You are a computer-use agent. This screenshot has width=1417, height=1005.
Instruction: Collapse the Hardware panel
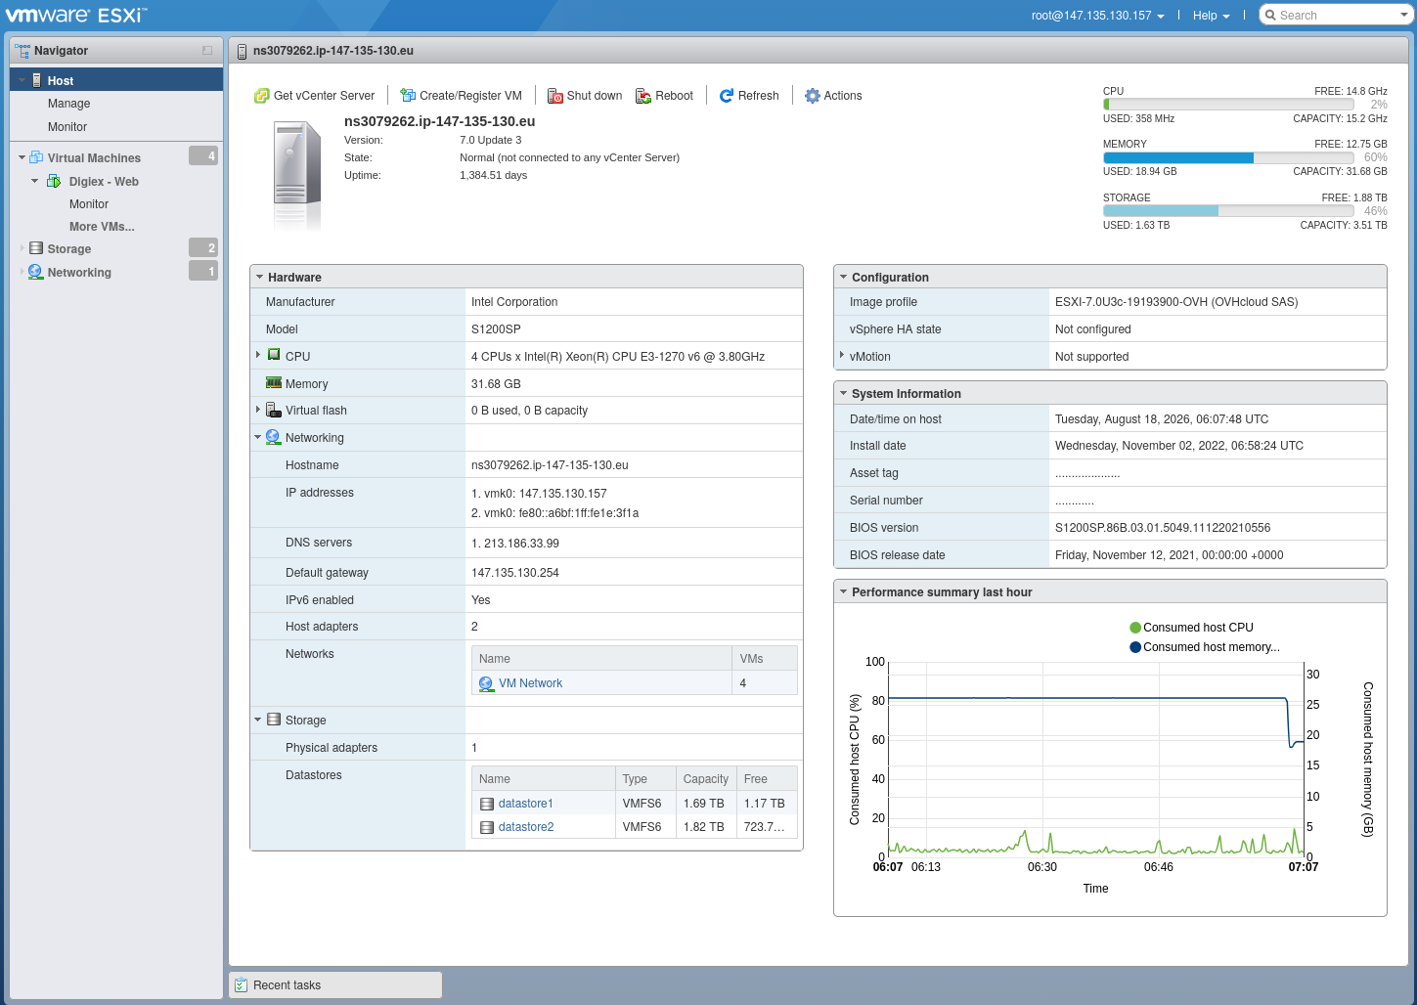point(260,277)
